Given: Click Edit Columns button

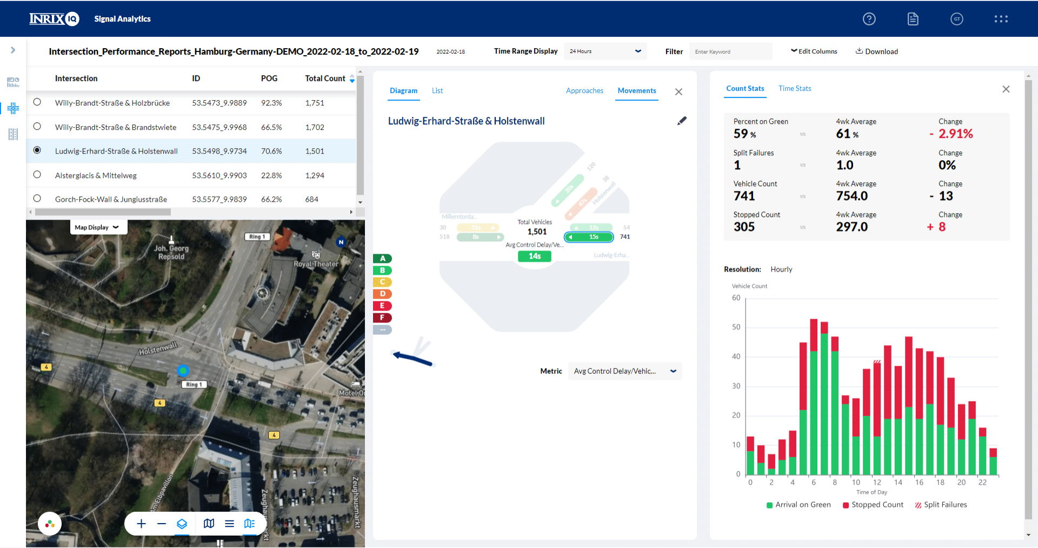Looking at the screenshot, I should pyautogui.click(x=814, y=51).
